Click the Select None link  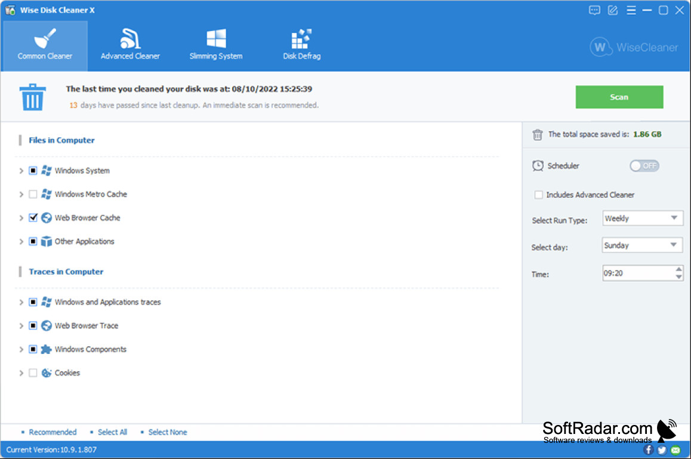[168, 432]
